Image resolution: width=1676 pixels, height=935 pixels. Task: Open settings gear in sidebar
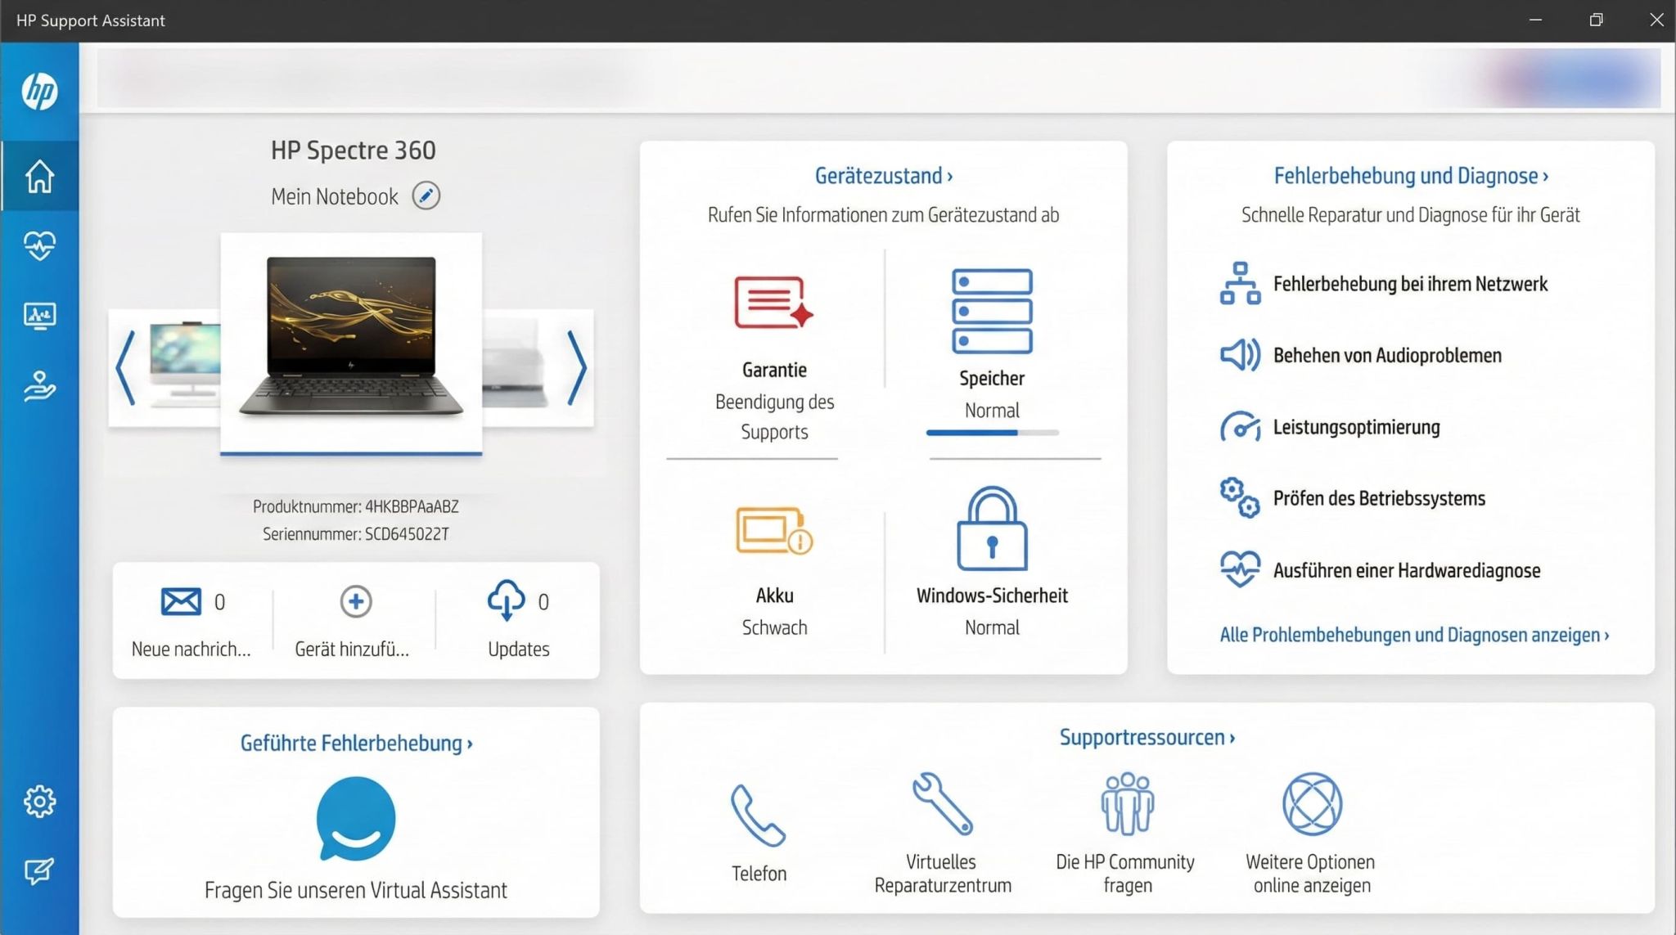[x=39, y=801]
